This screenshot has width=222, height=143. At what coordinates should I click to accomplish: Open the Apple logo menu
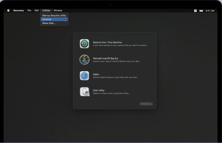point(8,10)
